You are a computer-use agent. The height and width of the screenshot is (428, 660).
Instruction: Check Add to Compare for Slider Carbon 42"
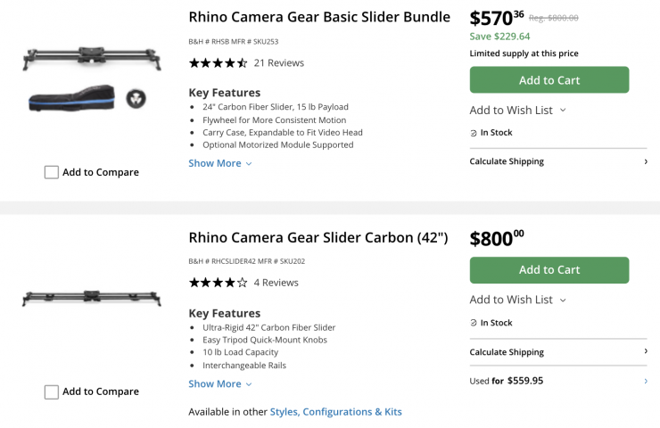pos(52,391)
